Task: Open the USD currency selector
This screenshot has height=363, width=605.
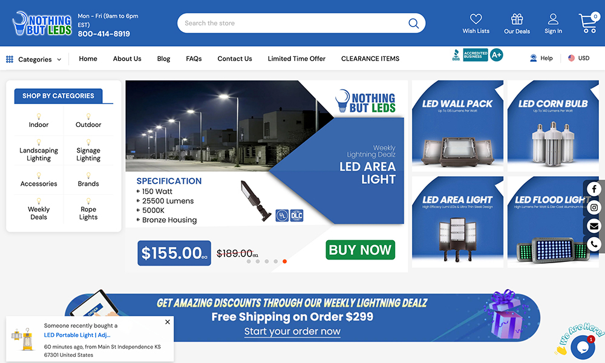Action: click(x=579, y=58)
